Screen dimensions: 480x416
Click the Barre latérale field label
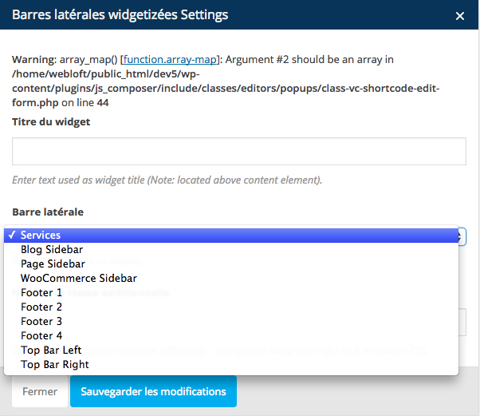point(48,212)
